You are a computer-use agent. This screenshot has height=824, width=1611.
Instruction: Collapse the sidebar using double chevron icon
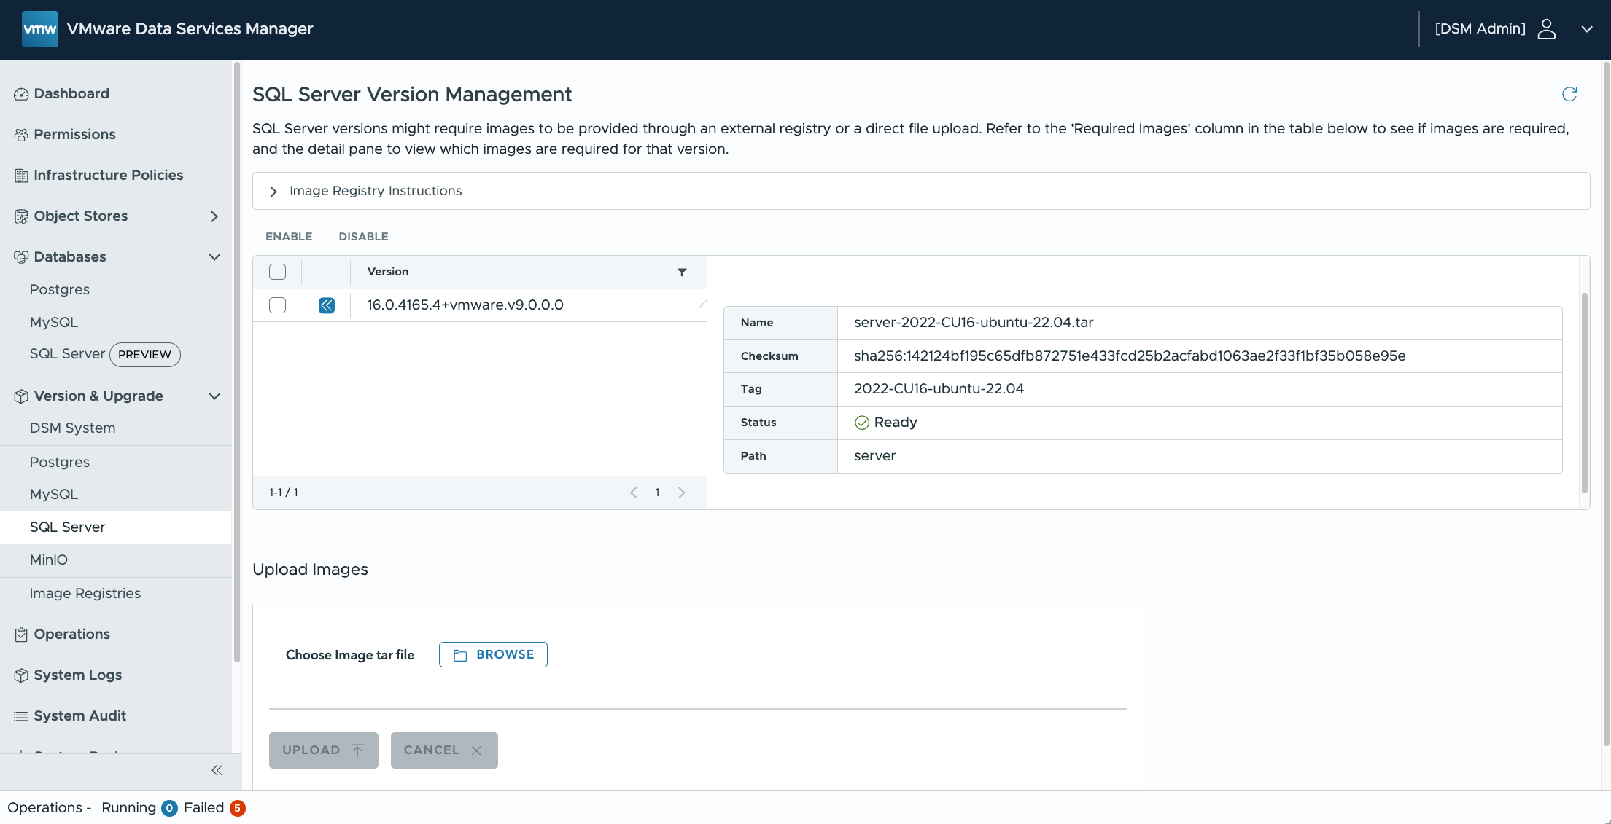click(x=217, y=770)
